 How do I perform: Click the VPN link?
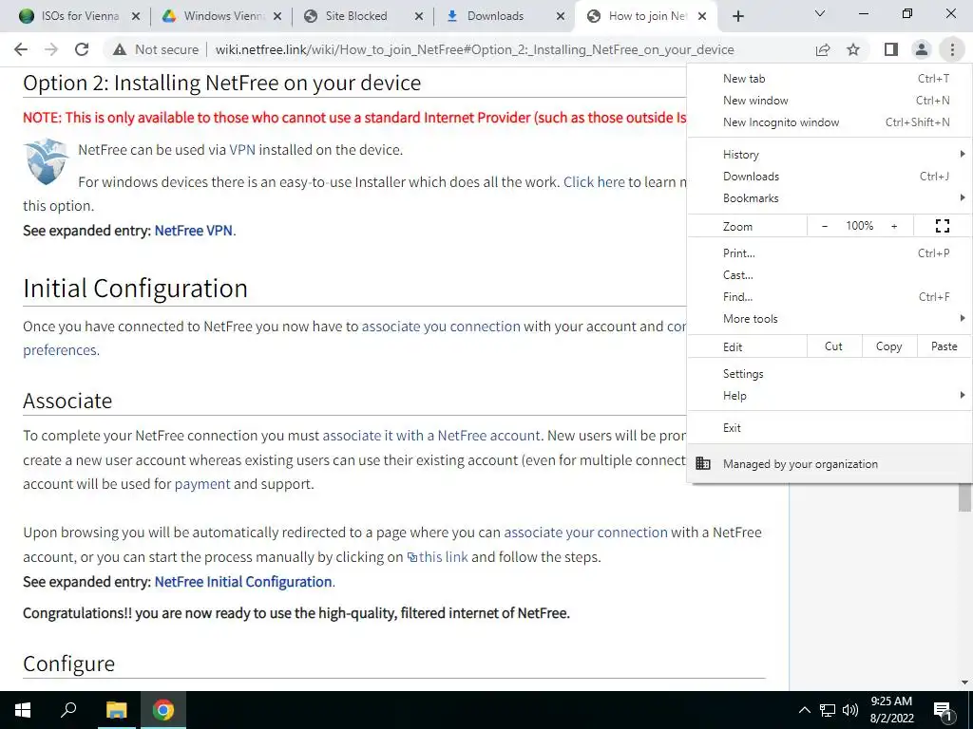[242, 149]
